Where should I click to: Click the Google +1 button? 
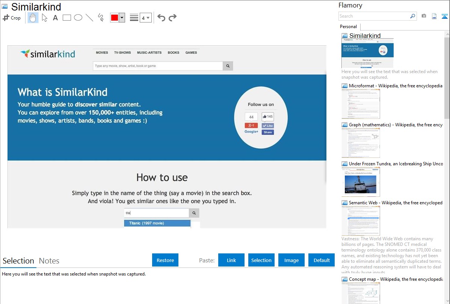251,126
